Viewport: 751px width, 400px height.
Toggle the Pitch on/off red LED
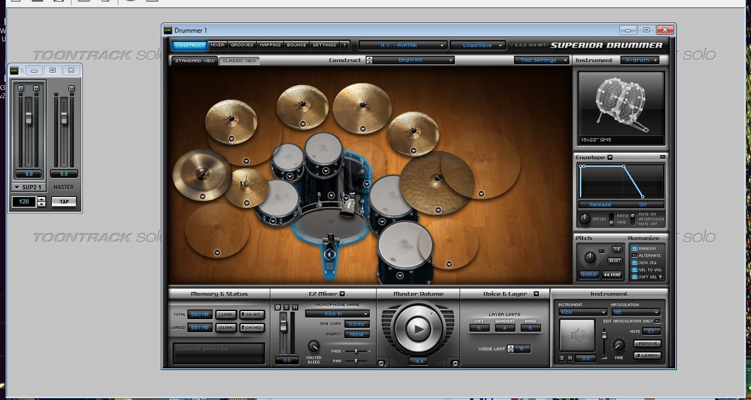pos(602,251)
